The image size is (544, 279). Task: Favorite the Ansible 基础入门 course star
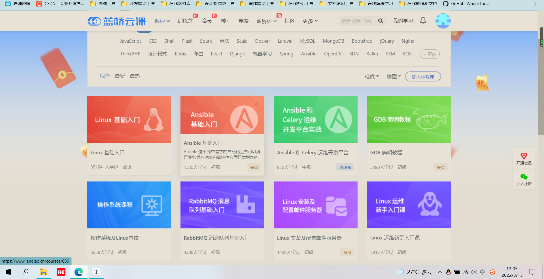(x=257, y=104)
